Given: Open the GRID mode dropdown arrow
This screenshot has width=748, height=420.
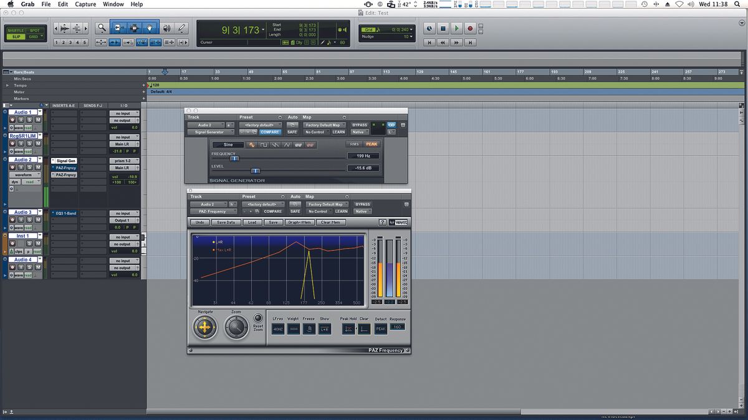Looking at the screenshot, I should point(42,36).
